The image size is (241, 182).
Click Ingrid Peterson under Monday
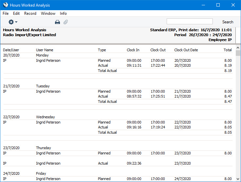tap(48, 60)
